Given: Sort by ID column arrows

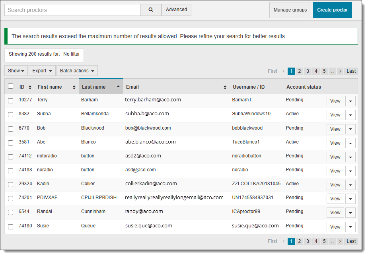Looking at the screenshot, I should (x=30, y=87).
